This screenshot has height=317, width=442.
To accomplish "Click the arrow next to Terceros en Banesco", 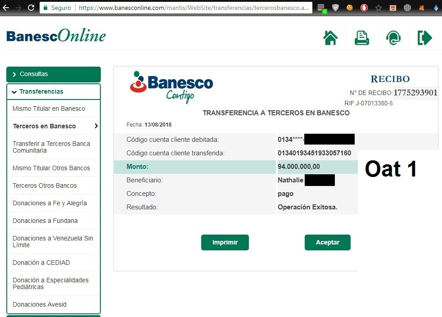I will point(96,126).
